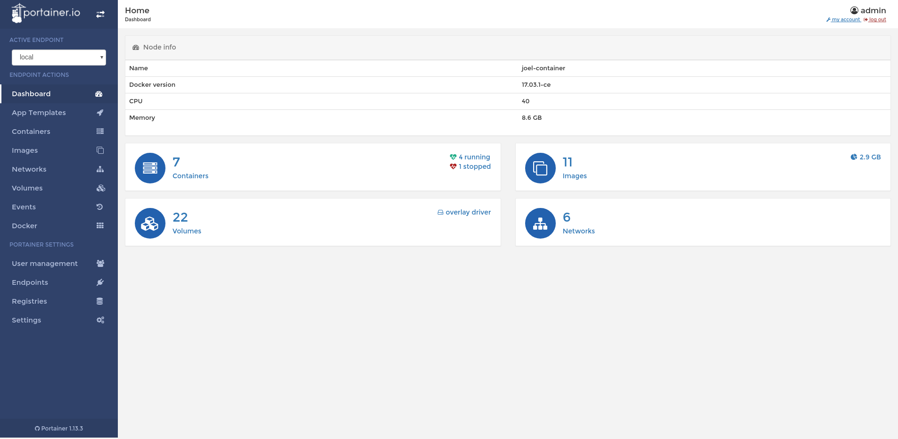Click the joel-container name value
The image size is (898, 439).
pos(543,68)
